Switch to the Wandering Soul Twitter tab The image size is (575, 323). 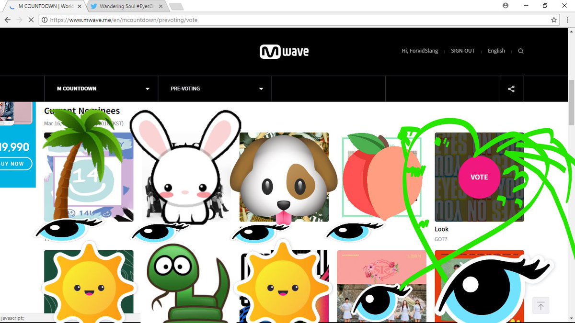click(x=127, y=7)
